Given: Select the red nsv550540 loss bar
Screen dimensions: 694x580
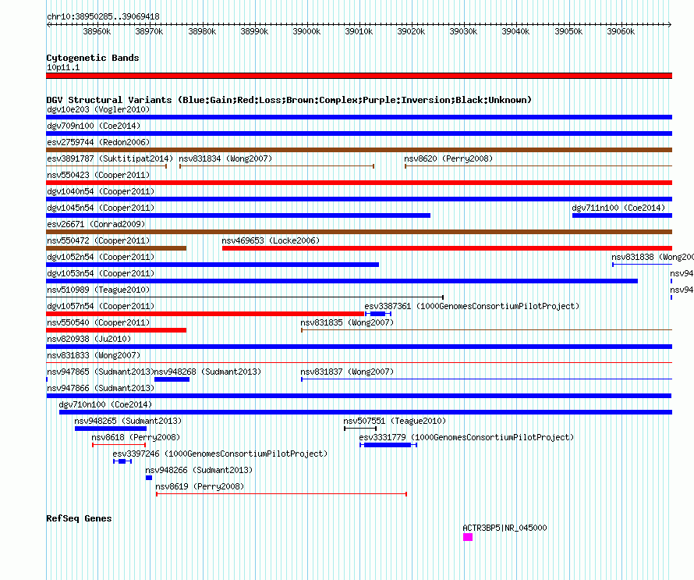Looking at the screenshot, I should pyautogui.click(x=116, y=330).
